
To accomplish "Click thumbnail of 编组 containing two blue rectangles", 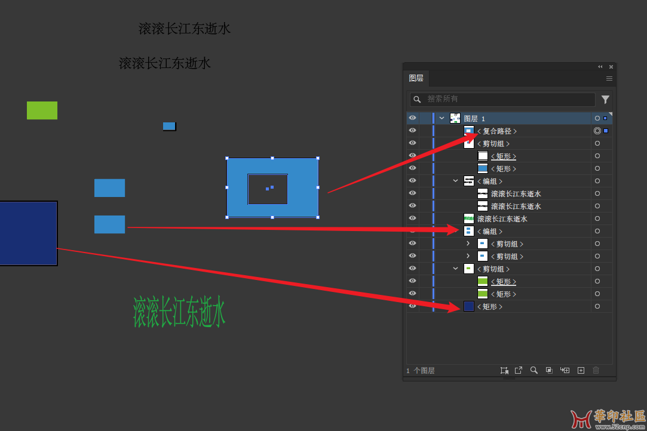I will 469,232.
